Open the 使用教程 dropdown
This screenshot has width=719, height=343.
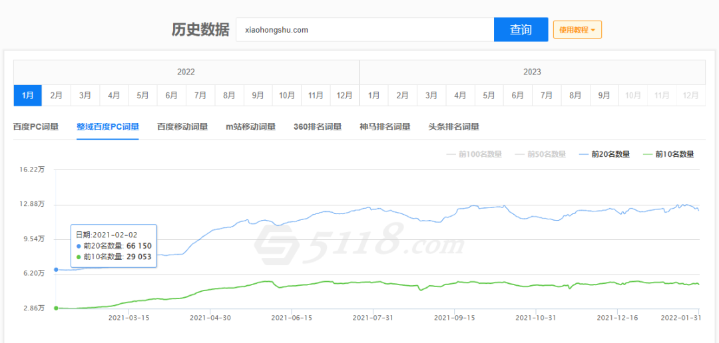(x=577, y=30)
